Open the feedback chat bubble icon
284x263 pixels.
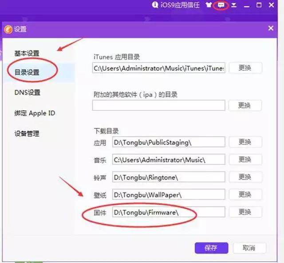coord(221,5)
